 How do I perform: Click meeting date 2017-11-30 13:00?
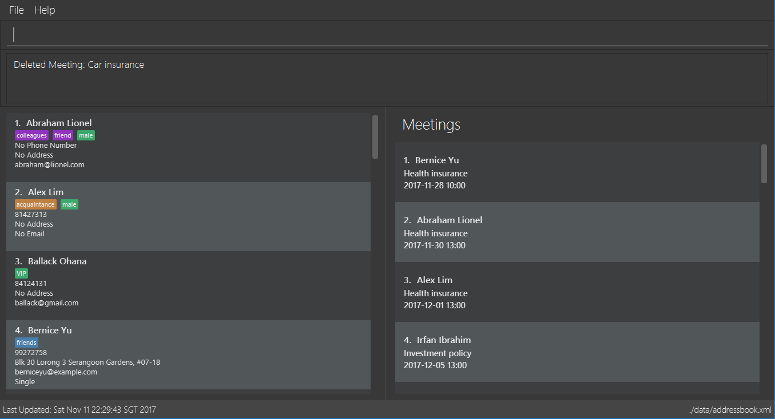(x=435, y=245)
